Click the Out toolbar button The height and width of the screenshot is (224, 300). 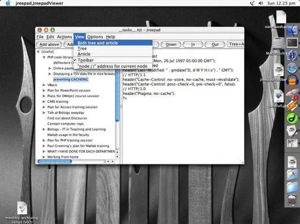coord(215,44)
